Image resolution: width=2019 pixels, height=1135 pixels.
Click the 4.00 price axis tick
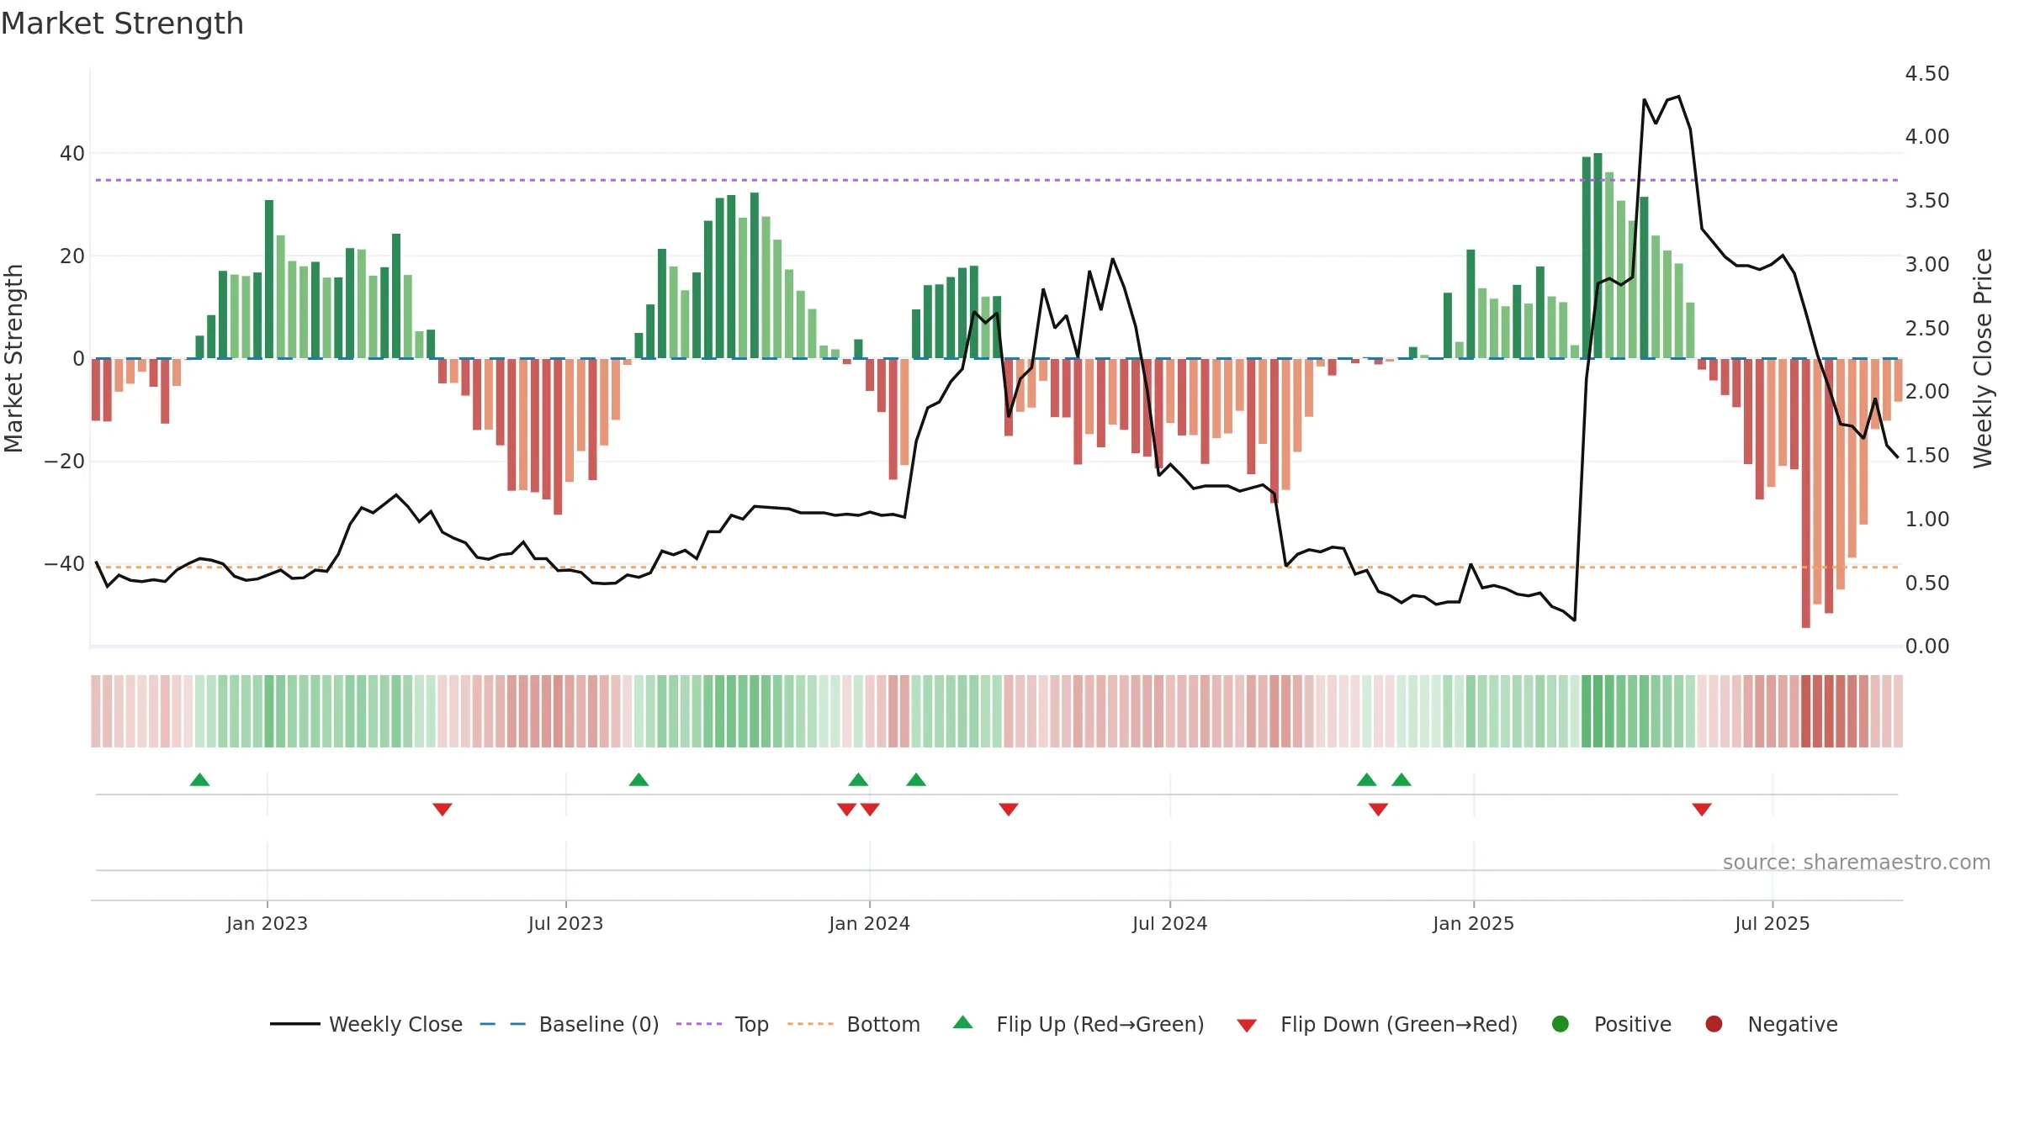pyautogui.click(x=1927, y=137)
